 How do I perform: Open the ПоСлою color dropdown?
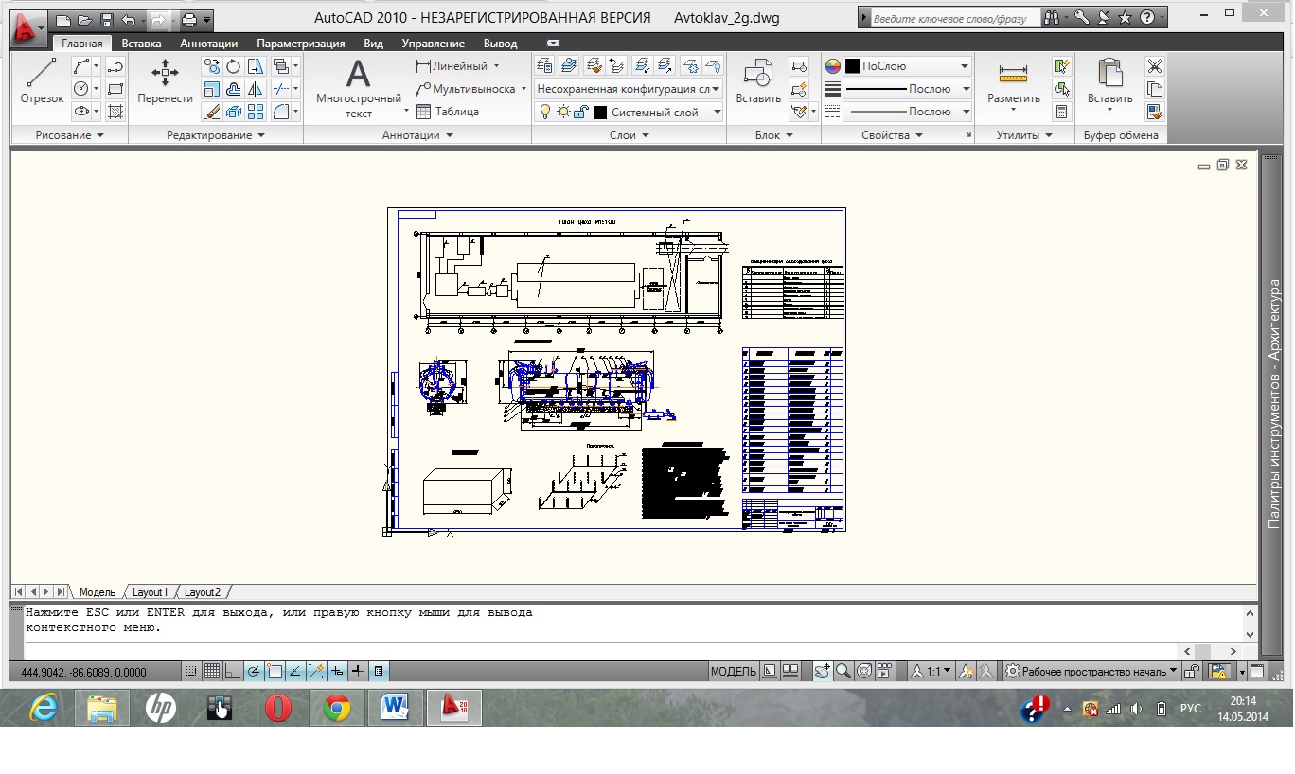click(x=965, y=66)
